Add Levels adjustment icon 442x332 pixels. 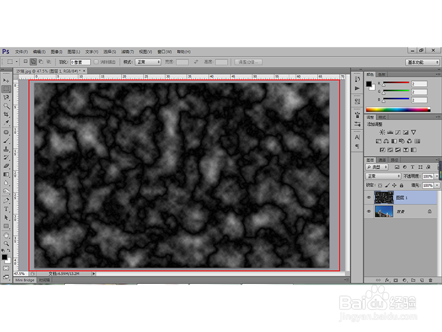390,132
